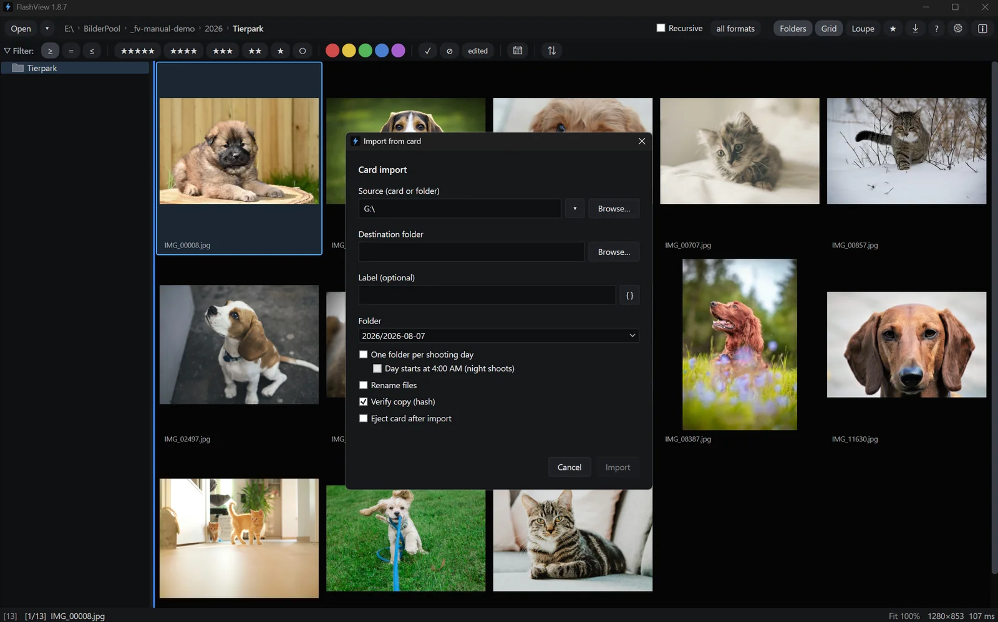The width and height of the screenshot is (998, 622).
Task: Switch to Loupe view
Action: [863, 29]
